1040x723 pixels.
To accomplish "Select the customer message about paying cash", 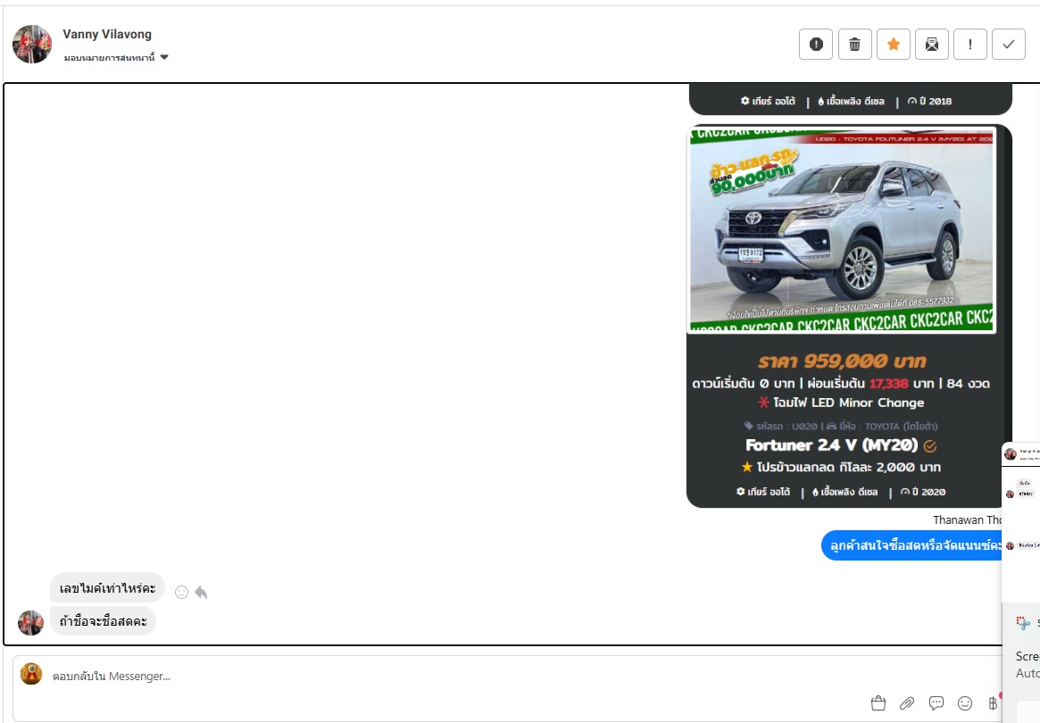I will tap(103, 621).
